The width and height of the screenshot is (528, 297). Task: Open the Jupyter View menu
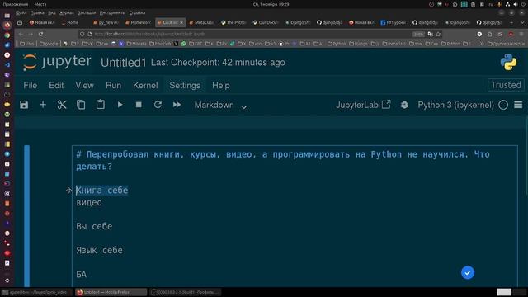tap(84, 86)
